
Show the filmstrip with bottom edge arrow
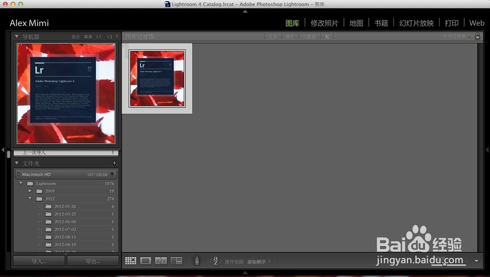(x=245, y=273)
